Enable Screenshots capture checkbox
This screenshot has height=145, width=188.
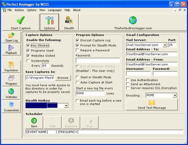pyautogui.click(x=28, y=61)
